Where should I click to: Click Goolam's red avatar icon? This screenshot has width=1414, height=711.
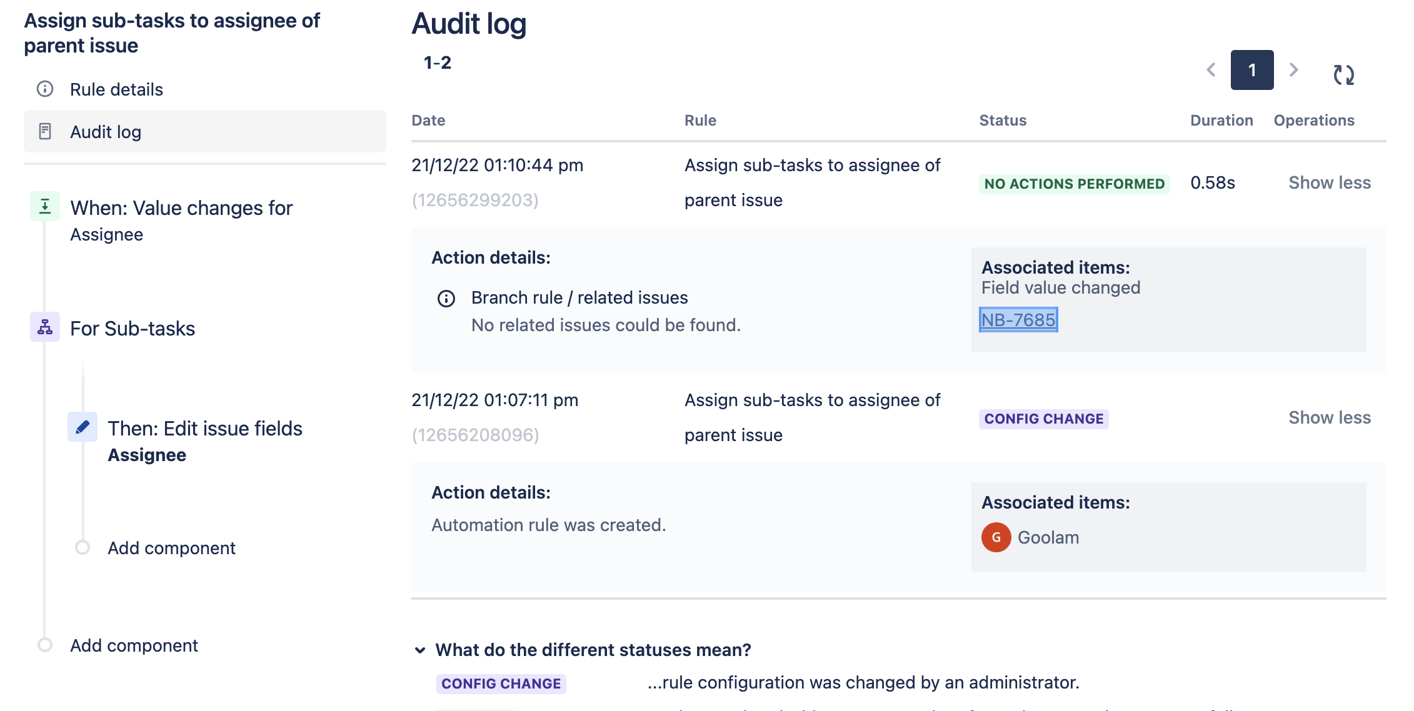click(x=996, y=537)
